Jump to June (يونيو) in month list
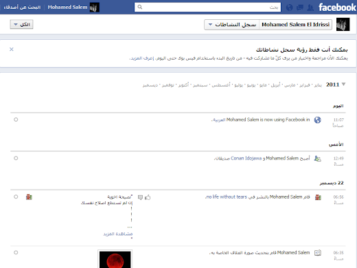Image resolution: width=357 pixels, height=268 pixels. click(251, 85)
